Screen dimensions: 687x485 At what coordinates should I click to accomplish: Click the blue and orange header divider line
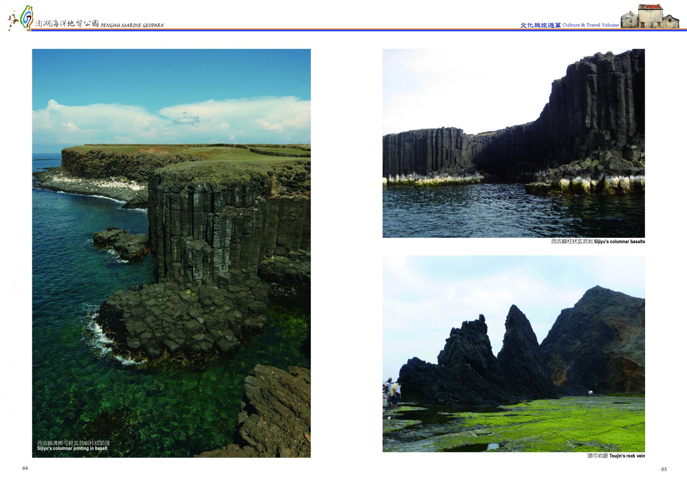pos(343,30)
